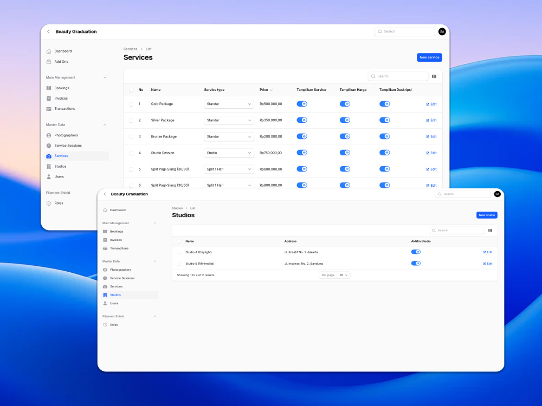The image size is (542, 406).
Task: Toggle columns icon in Studios table toolbar
Action: click(490, 230)
